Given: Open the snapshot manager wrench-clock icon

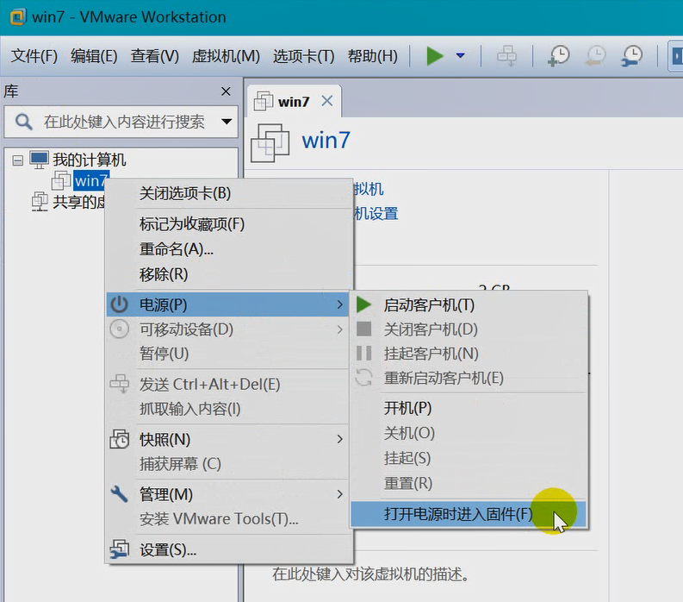Looking at the screenshot, I should (631, 56).
